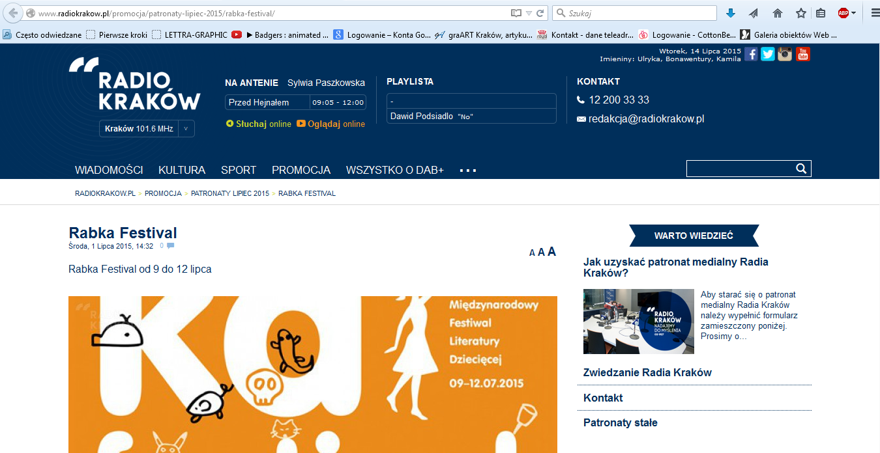Open Radio Kraków Instagram icon
This screenshot has height=453, width=880.
tap(785, 54)
